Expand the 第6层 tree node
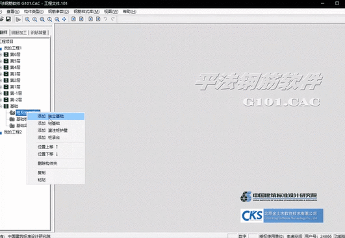 pos(1,54)
